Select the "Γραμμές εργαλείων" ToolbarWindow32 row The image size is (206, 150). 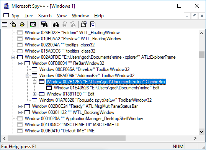click(x=95, y=100)
